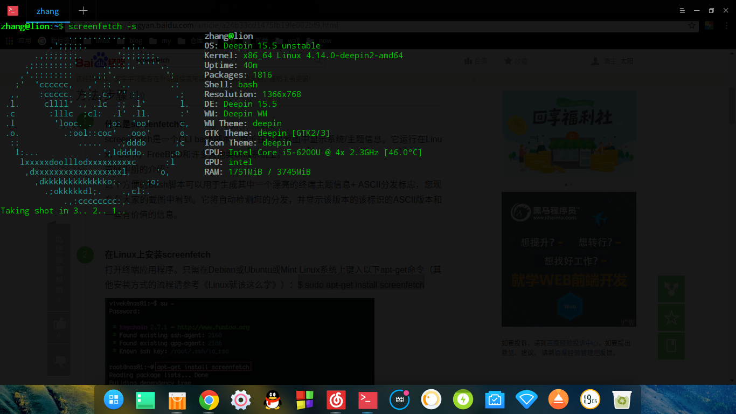Click the 'screenfetch -s' command text
Image resolution: width=736 pixels, height=414 pixels.
click(x=102, y=26)
